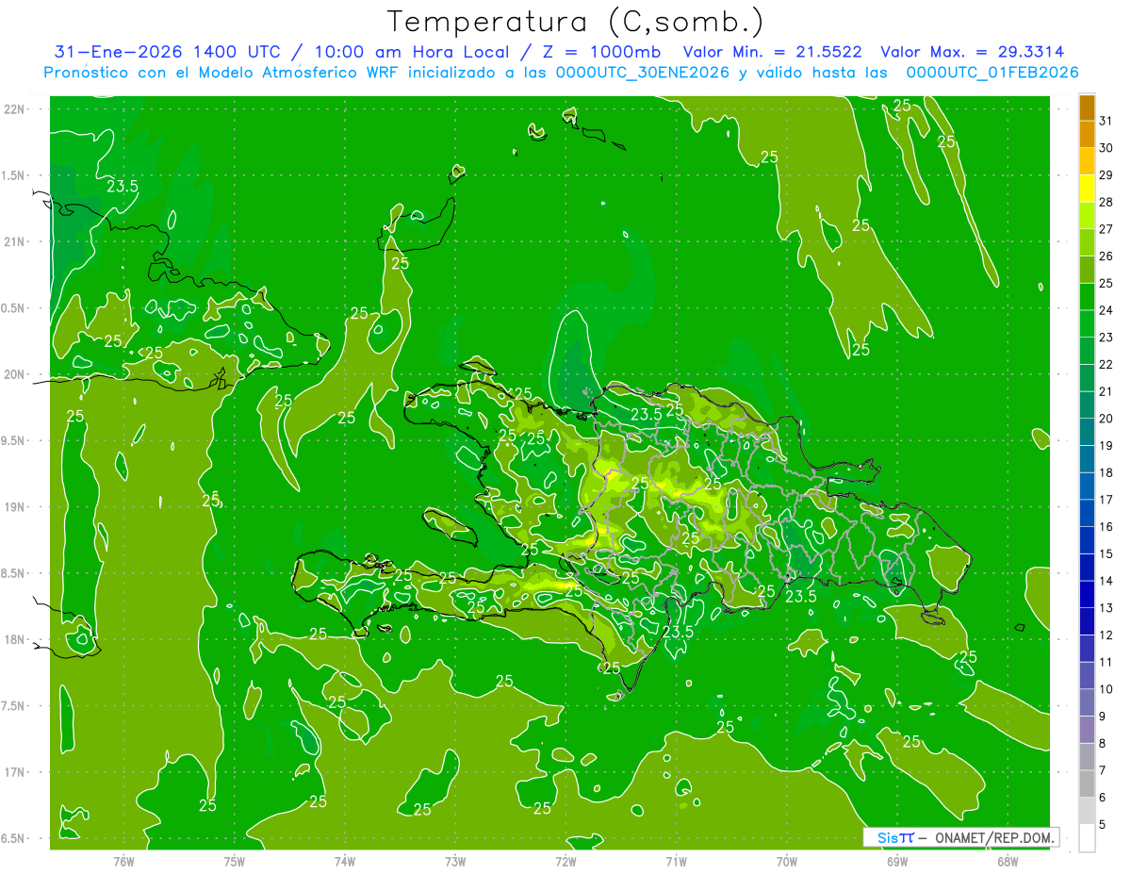Click the colorbar label 30
Screen dimensions: 1131x874
(1106, 148)
